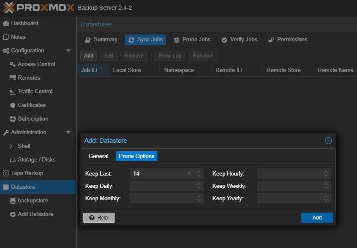Image resolution: width=357 pixels, height=248 pixels.
Task: Click the Keep Daily input field
Action: pos(162,186)
